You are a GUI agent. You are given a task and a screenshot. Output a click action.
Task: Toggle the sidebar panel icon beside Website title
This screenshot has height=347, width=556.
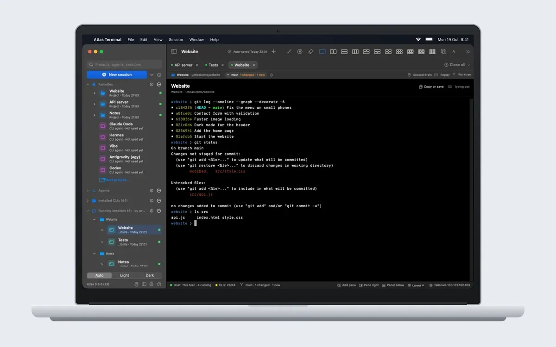point(174,51)
